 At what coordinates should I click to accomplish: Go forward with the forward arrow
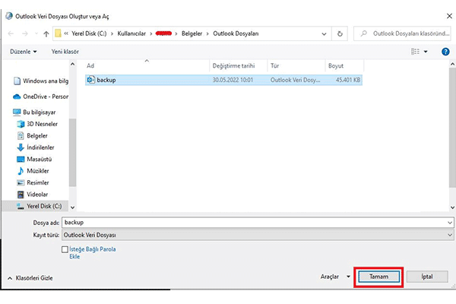tap(25, 33)
